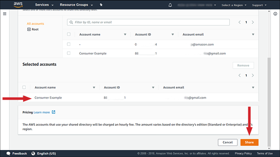The width and height of the screenshot is (280, 157).
Task: Check the amazon.com account row checkbox
Action: click(69, 44)
